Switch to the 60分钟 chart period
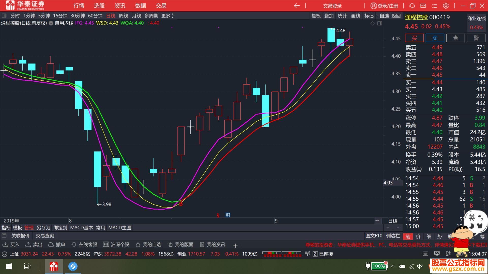The image size is (488, 274). (x=95, y=16)
